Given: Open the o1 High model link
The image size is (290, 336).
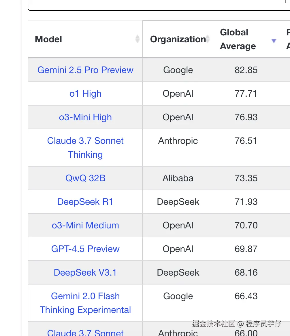Looking at the screenshot, I should [x=85, y=93].
